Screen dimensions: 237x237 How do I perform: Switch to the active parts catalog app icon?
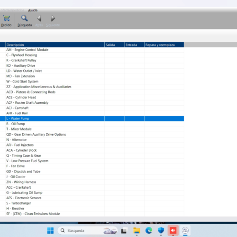tap(185, 231)
